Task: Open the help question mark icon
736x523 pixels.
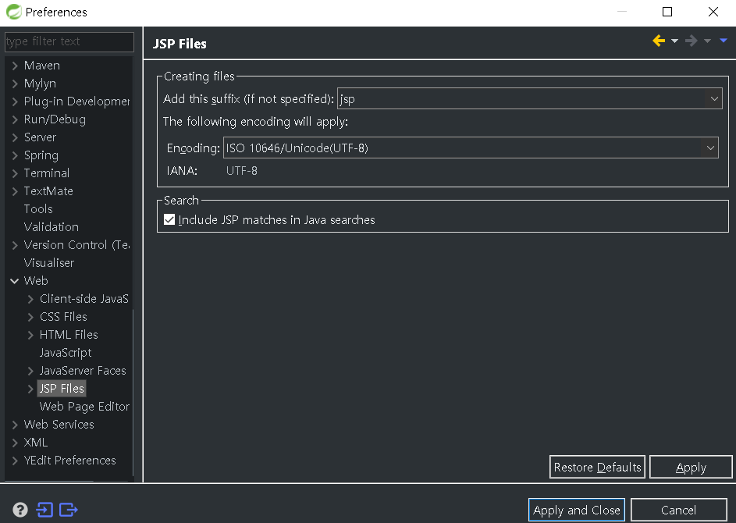Action: (x=20, y=510)
